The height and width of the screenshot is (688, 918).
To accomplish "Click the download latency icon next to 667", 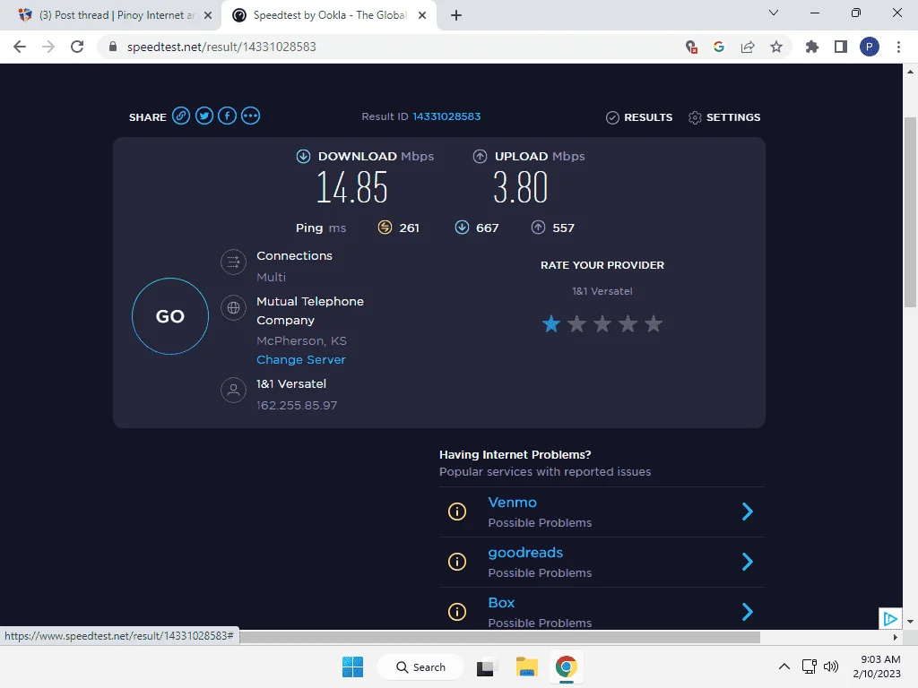I will pos(462,227).
